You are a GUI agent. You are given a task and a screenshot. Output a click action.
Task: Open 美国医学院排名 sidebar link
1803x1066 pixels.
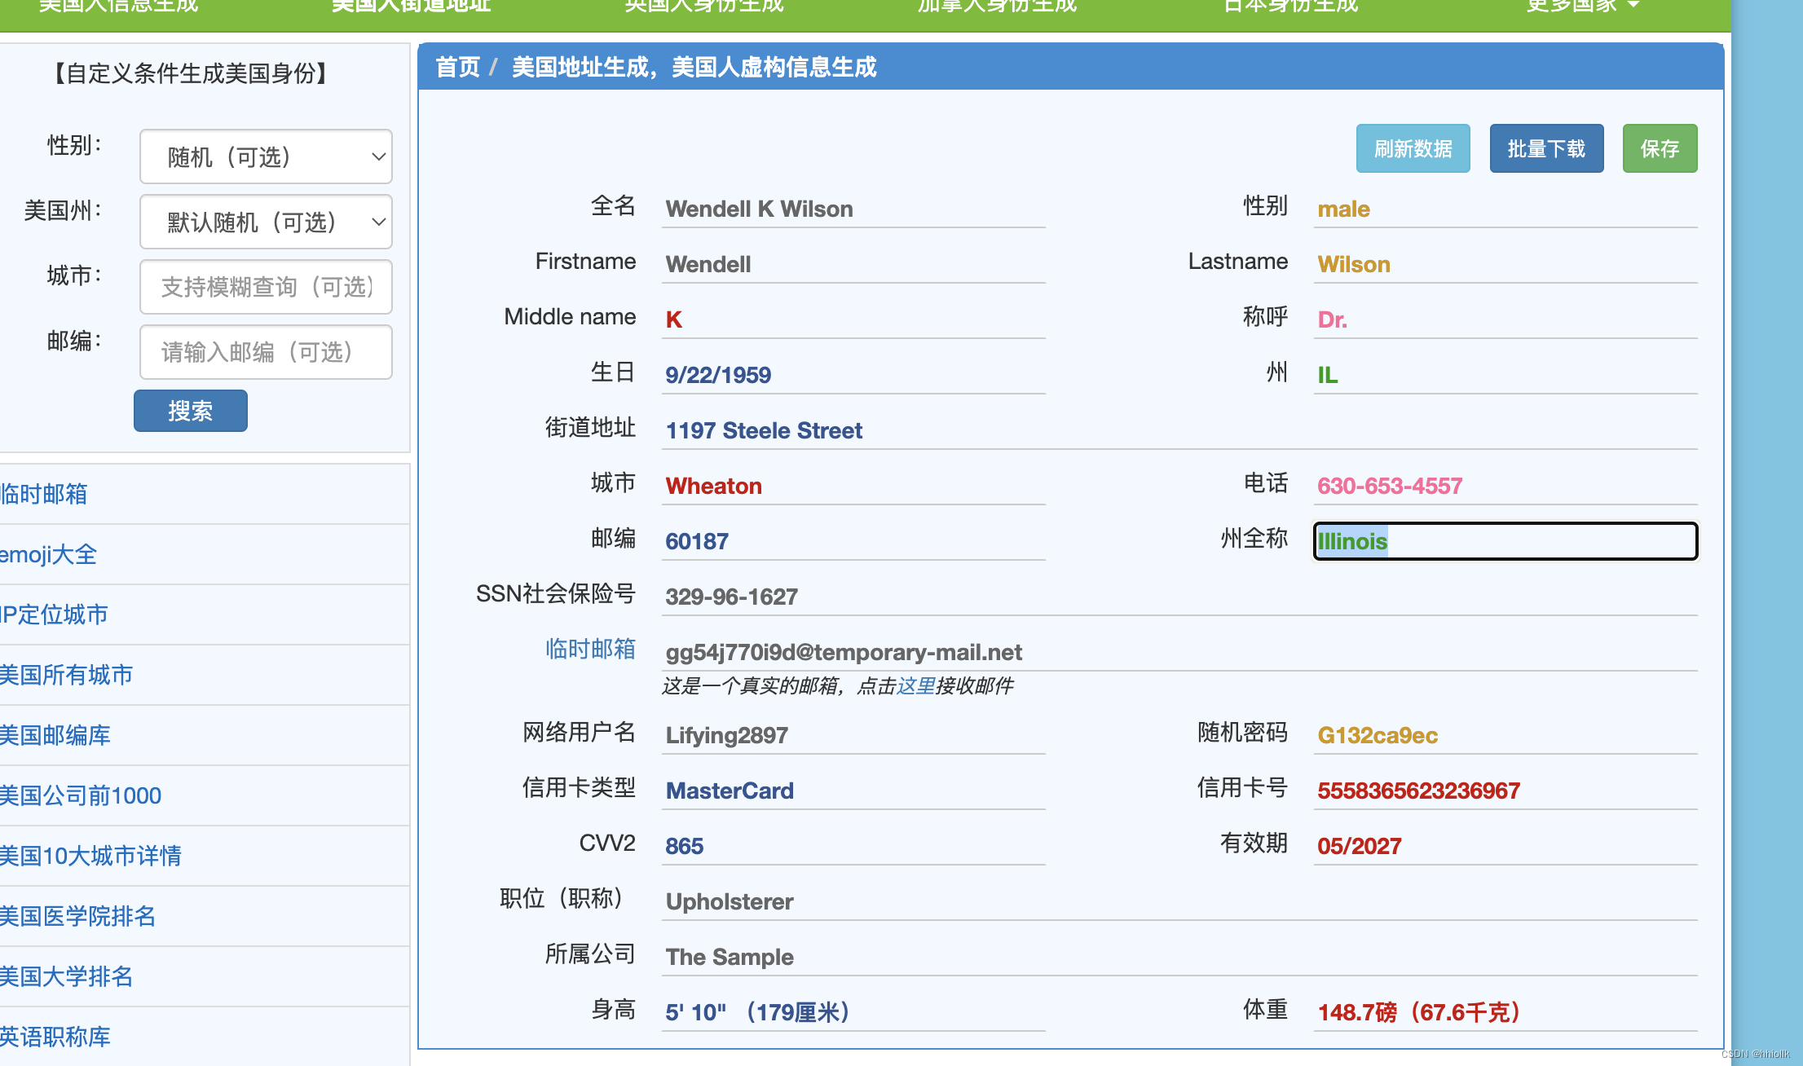pyautogui.click(x=77, y=917)
